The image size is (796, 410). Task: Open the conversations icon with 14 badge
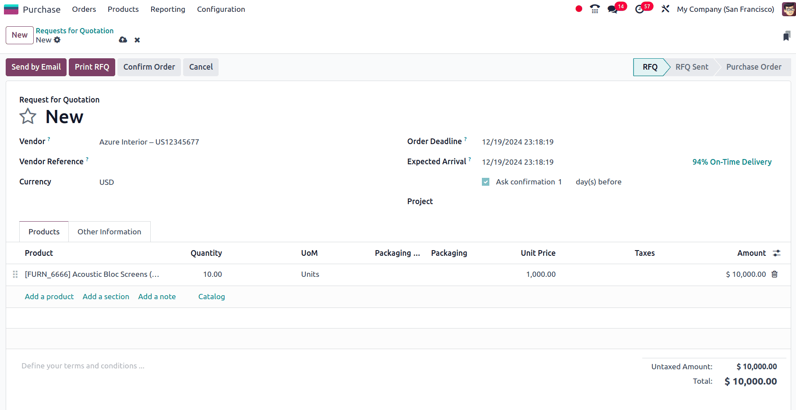[x=613, y=9]
